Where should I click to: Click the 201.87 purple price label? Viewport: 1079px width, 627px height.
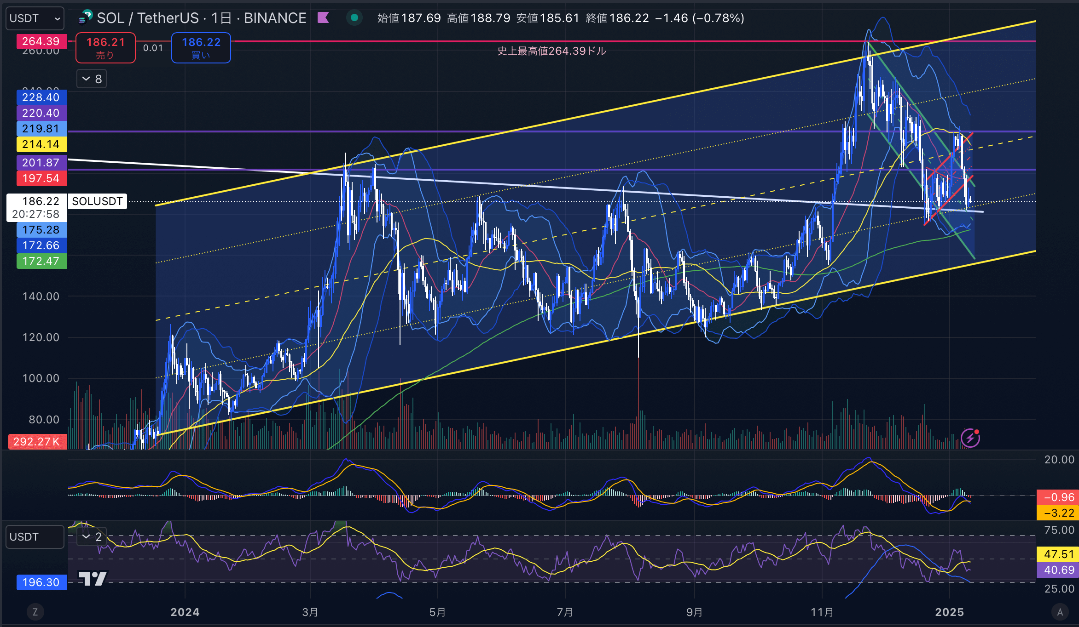[x=41, y=163]
